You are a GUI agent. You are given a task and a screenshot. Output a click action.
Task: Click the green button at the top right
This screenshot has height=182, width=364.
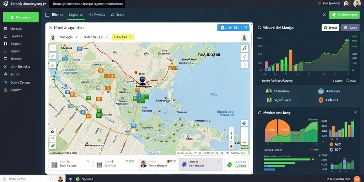click(344, 15)
